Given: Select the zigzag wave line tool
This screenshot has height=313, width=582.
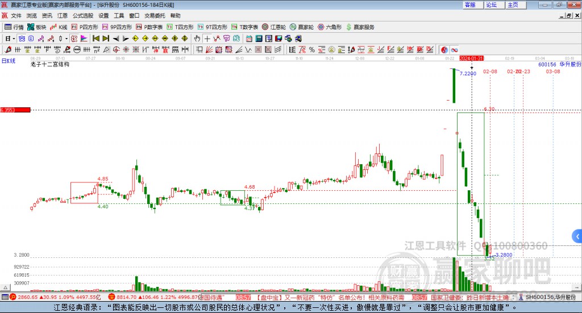Looking at the screenshot, I should [x=248, y=49].
